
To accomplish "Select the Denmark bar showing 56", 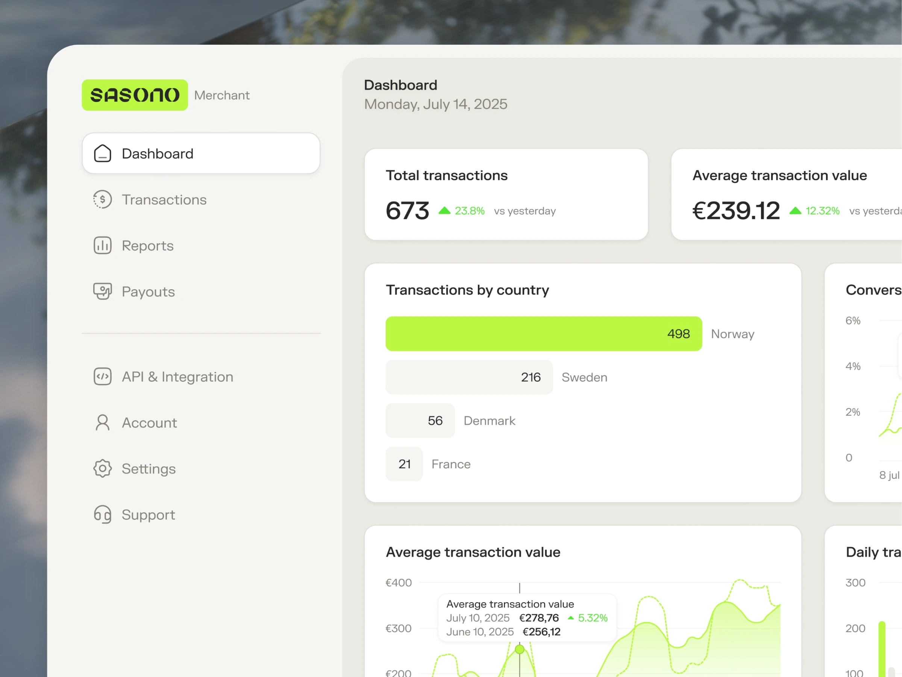I will (x=420, y=420).
